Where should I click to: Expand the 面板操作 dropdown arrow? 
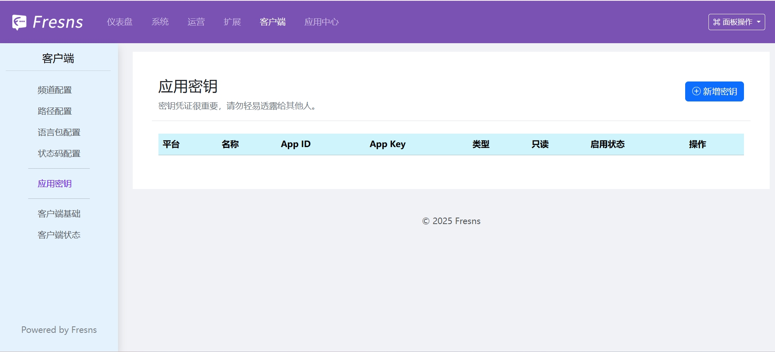coord(759,22)
